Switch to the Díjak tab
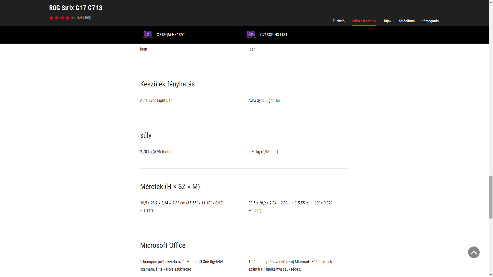This screenshot has width=493, height=277. point(387,21)
